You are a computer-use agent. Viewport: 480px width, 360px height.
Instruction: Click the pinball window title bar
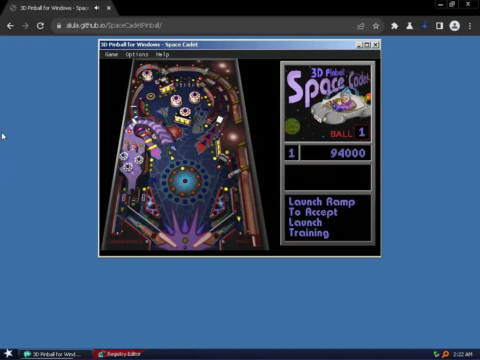point(227,45)
